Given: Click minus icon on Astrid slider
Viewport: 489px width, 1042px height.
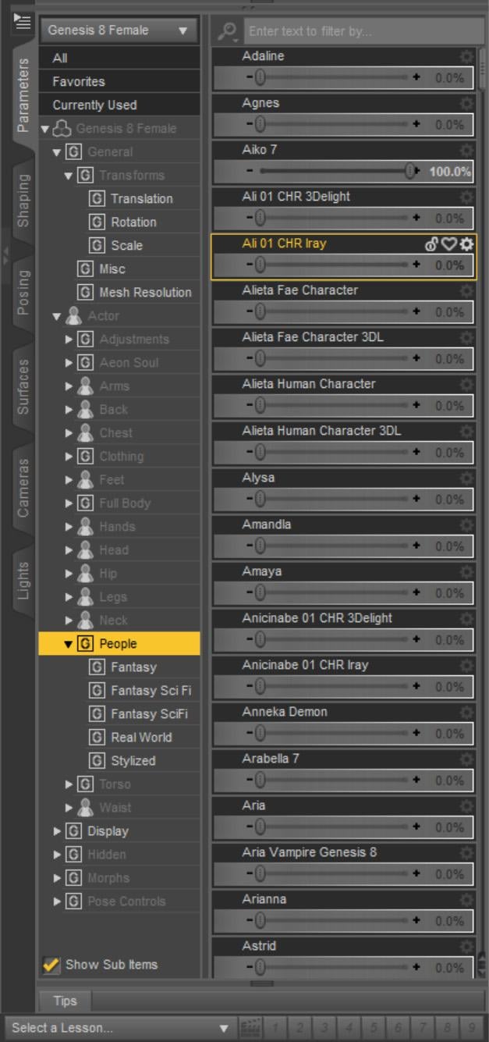Looking at the screenshot, I should point(250,967).
